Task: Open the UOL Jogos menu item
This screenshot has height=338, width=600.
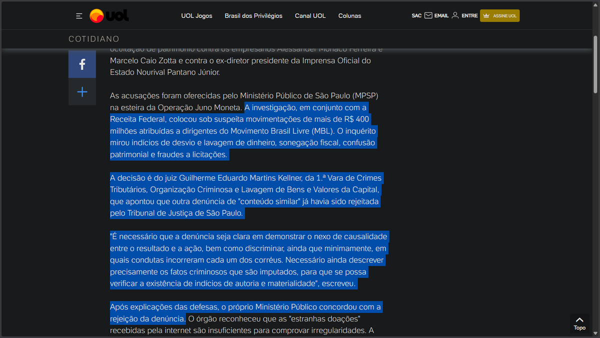Action: point(196,16)
